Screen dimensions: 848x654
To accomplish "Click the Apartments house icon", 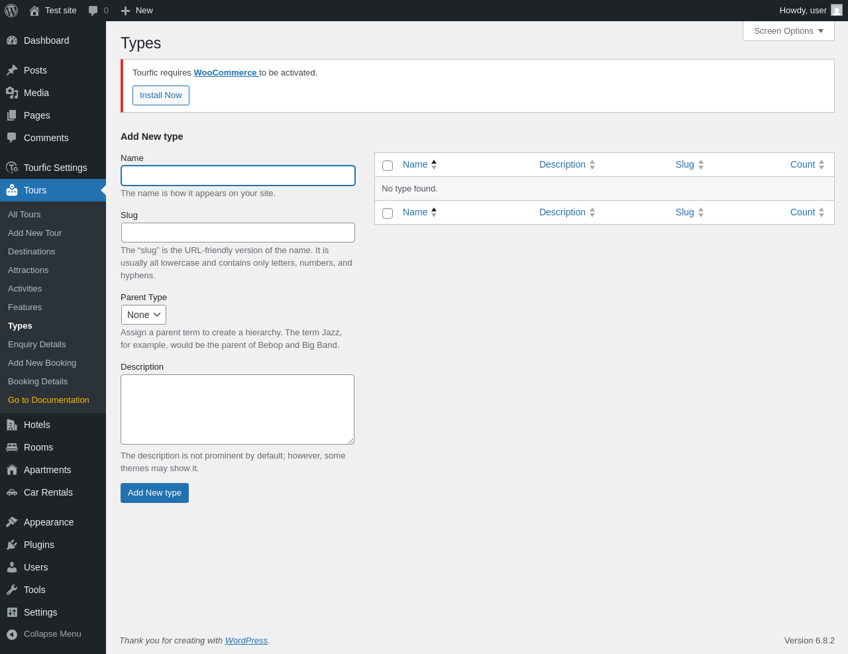I will [x=12, y=470].
